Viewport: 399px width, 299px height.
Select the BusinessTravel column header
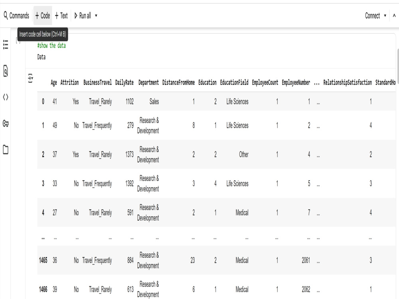pyautogui.click(x=97, y=83)
